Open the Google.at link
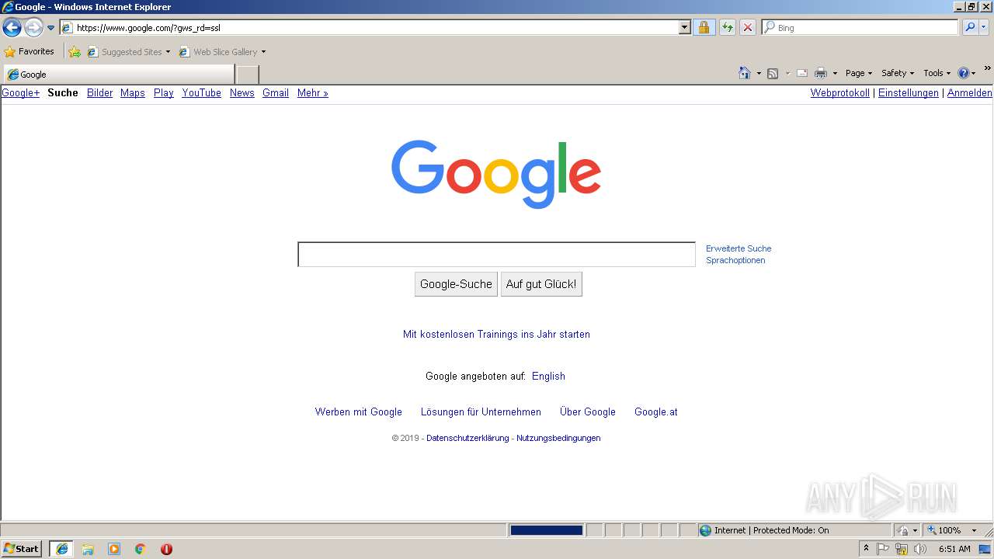Viewport: 994px width, 559px height. [656, 412]
